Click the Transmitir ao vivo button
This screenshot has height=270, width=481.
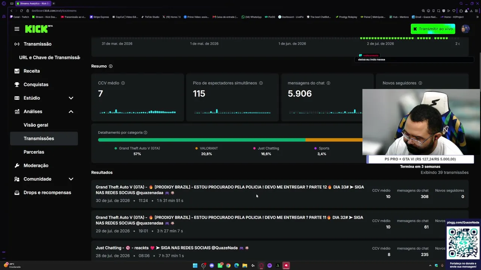(x=433, y=29)
